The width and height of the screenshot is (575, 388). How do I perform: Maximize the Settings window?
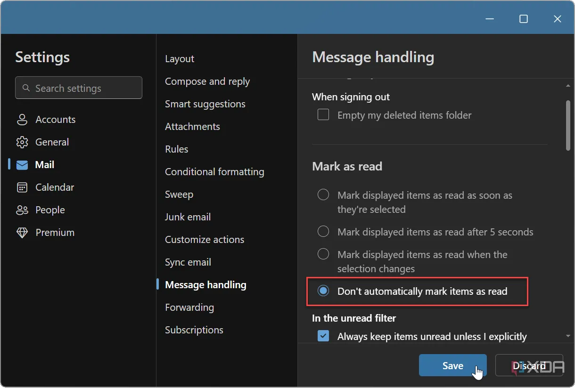(x=524, y=19)
